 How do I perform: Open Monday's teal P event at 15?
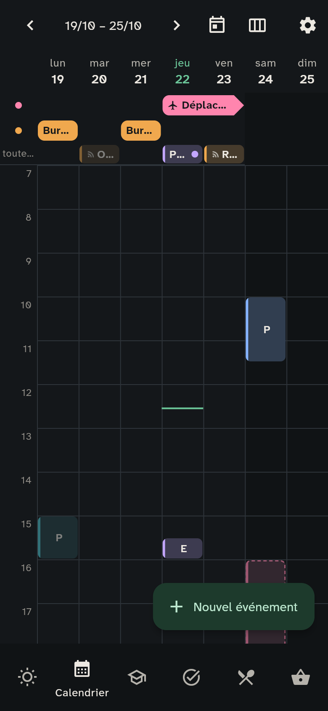58,537
